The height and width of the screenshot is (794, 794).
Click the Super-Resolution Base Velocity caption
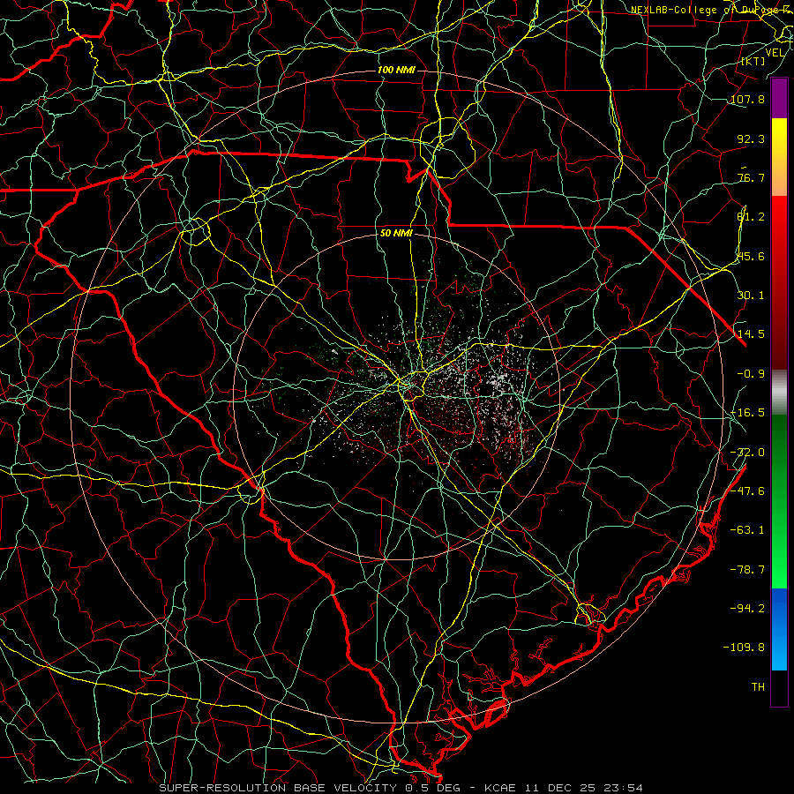coord(401,788)
